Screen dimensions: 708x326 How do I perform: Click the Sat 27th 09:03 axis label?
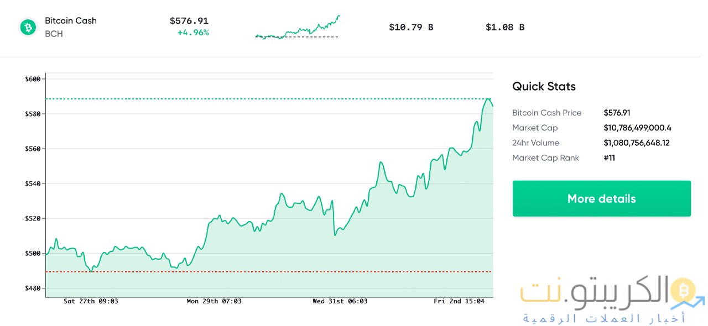point(91,301)
